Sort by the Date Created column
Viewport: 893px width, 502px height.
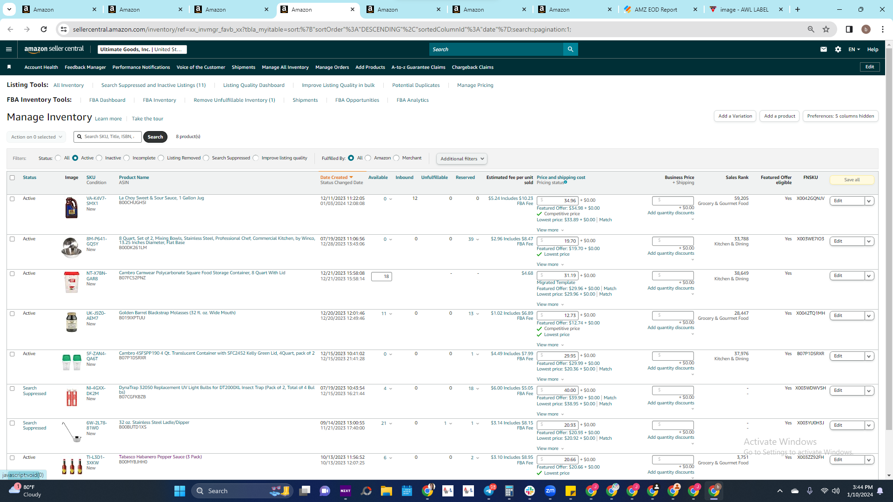pos(336,178)
